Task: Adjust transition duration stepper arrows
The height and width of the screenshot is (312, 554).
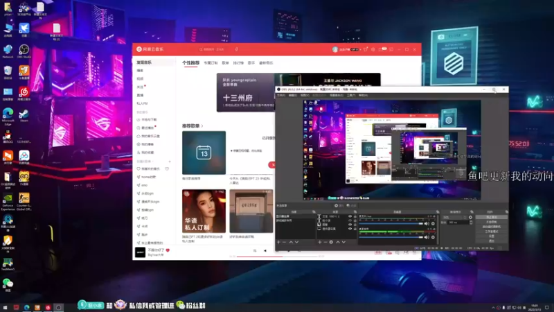Action: click(x=471, y=222)
